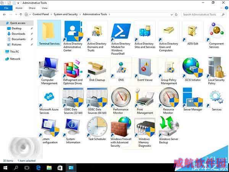Select Desktop in the navigation pane
Image resolution: width=229 pixels, height=172 pixels.
(x=16, y=28)
